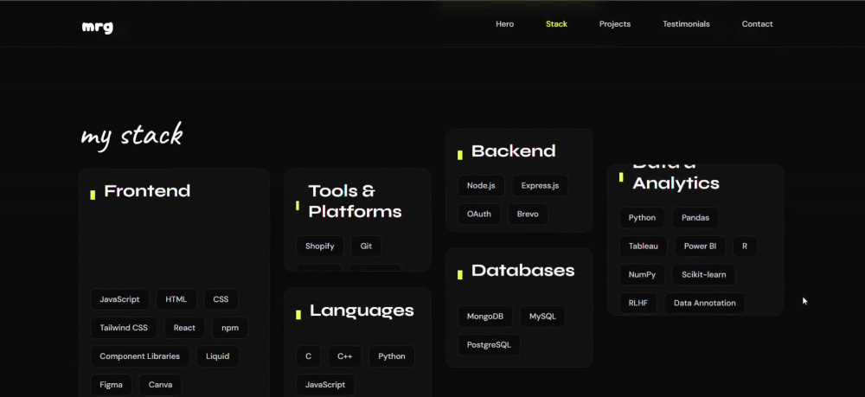Select the Brevo tag
This screenshot has height=397, width=865.
pos(528,214)
